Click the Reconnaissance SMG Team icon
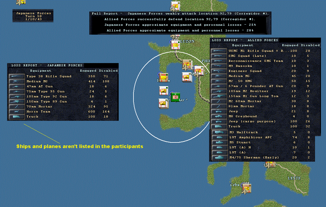 point(219,61)
